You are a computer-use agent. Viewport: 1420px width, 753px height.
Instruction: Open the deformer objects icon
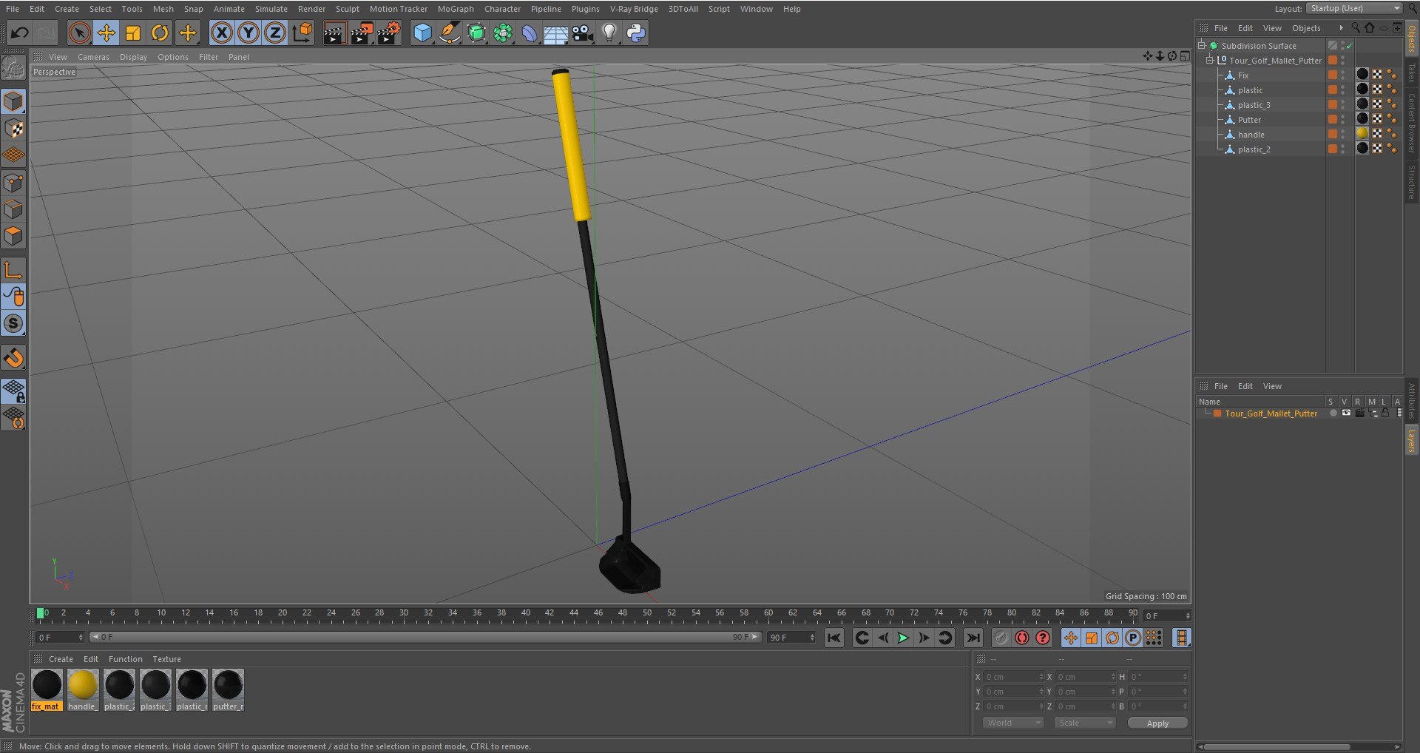coord(530,33)
